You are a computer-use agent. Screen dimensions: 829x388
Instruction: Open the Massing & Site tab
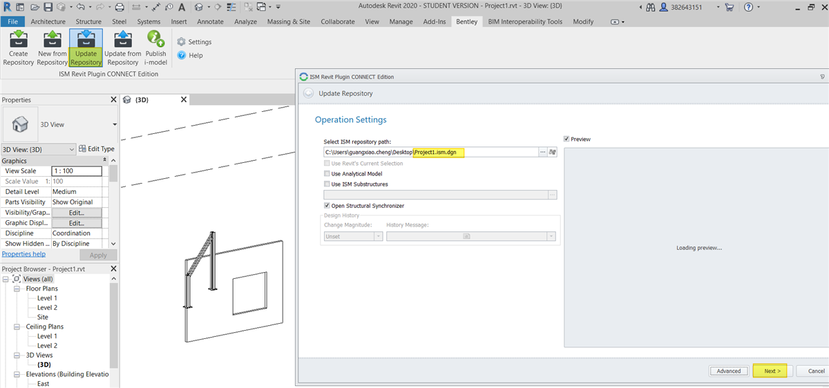tap(288, 21)
